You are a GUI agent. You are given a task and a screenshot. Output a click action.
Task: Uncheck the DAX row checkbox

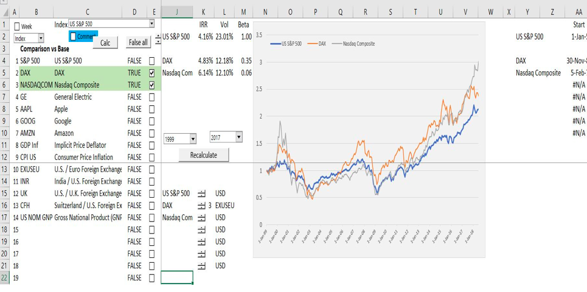[151, 73]
